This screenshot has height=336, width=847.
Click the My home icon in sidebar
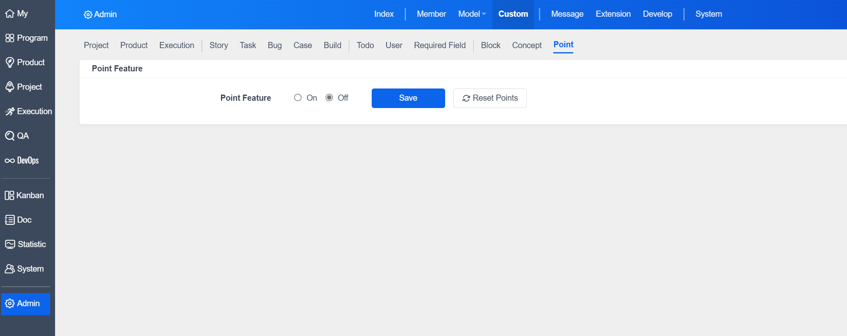point(10,14)
